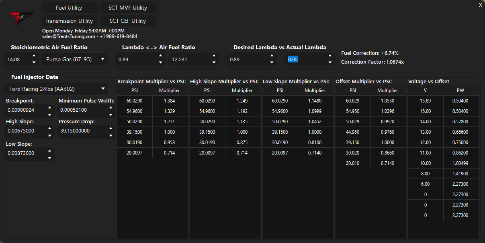Increase Air Fuel Ratio 12.531 value

(x=213, y=56)
